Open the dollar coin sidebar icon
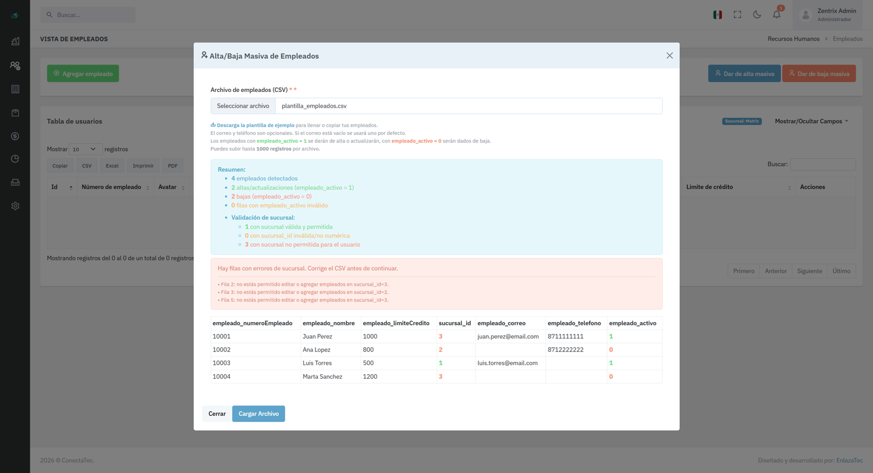Image resolution: width=873 pixels, height=473 pixels. tap(15, 136)
